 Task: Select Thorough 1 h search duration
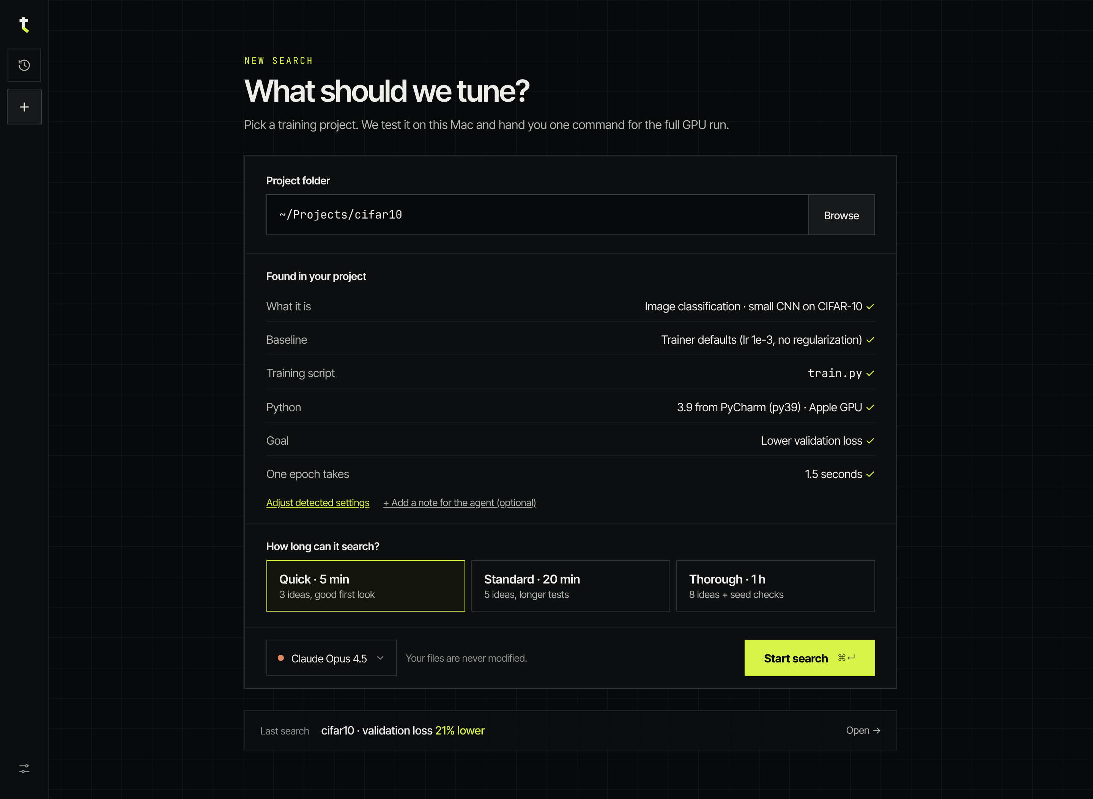776,586
